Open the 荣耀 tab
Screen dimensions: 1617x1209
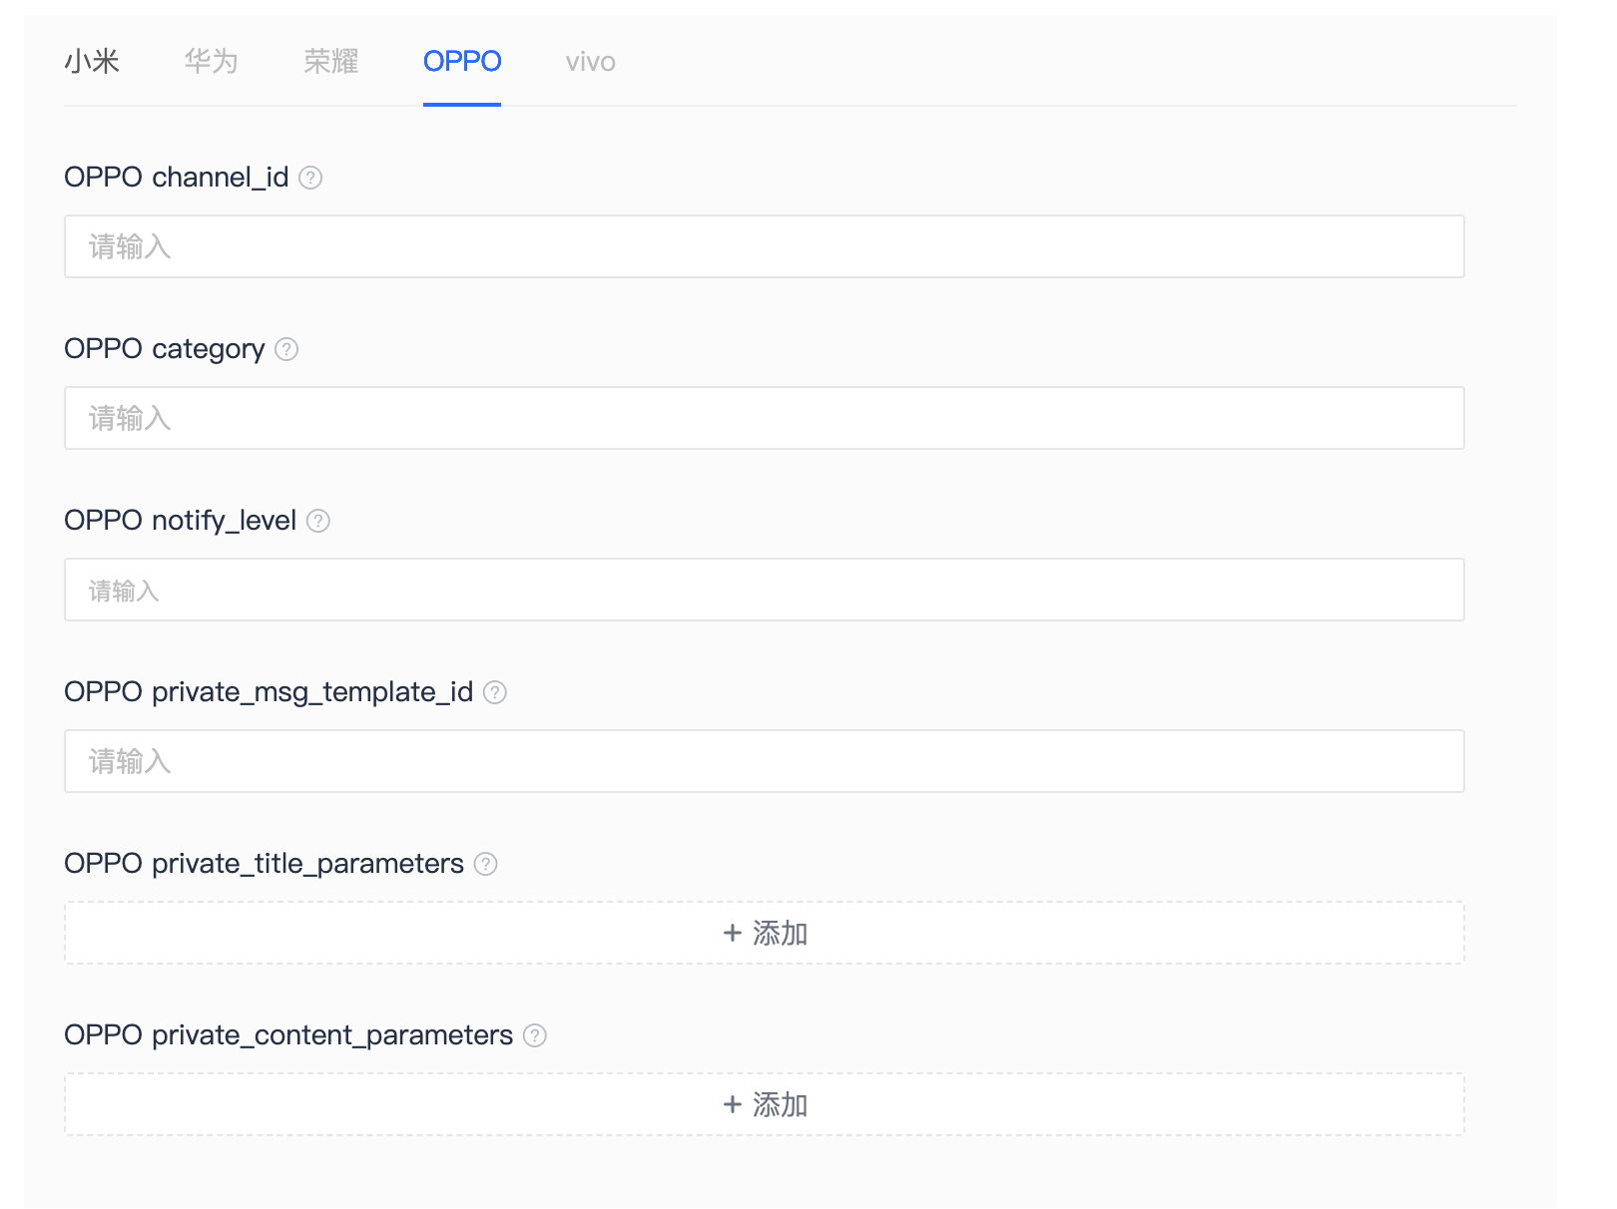tap(331, 62)
